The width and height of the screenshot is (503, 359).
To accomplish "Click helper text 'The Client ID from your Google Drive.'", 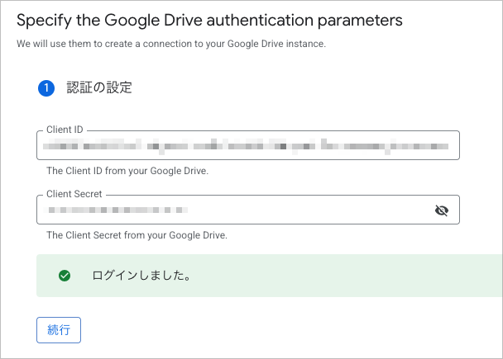I will pos(127,171).
